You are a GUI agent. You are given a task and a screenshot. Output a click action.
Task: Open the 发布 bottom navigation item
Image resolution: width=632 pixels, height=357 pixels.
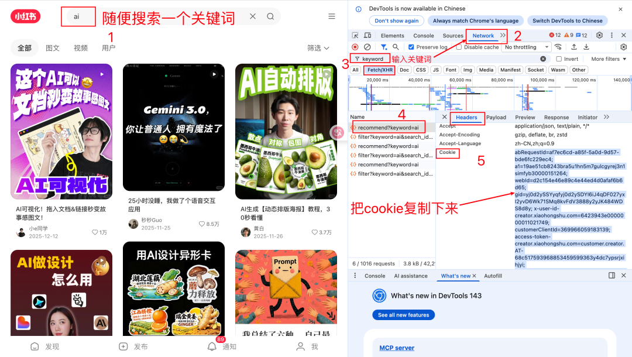pos(133,346)
